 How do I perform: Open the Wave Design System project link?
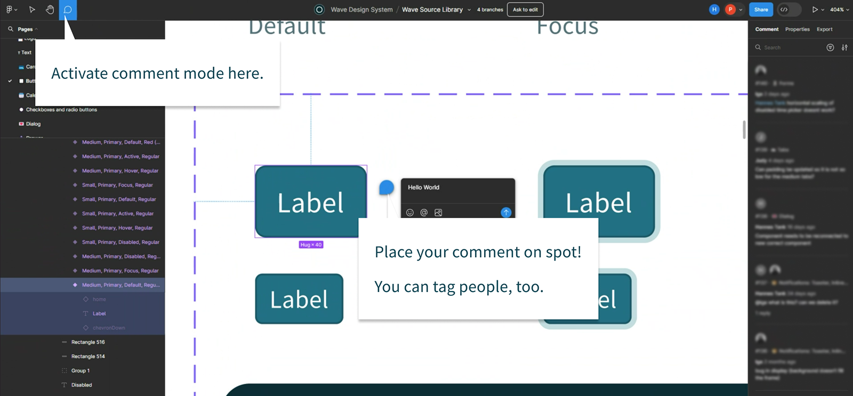[361, 10]
